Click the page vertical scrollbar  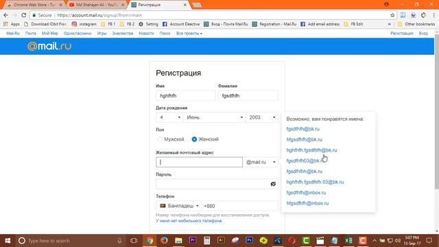click(437, 112)
